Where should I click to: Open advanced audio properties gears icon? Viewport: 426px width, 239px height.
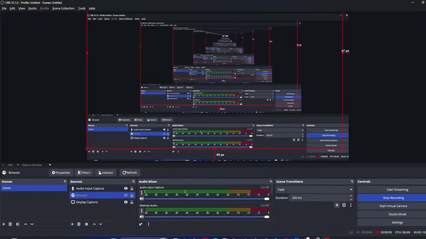click(141, 224)
